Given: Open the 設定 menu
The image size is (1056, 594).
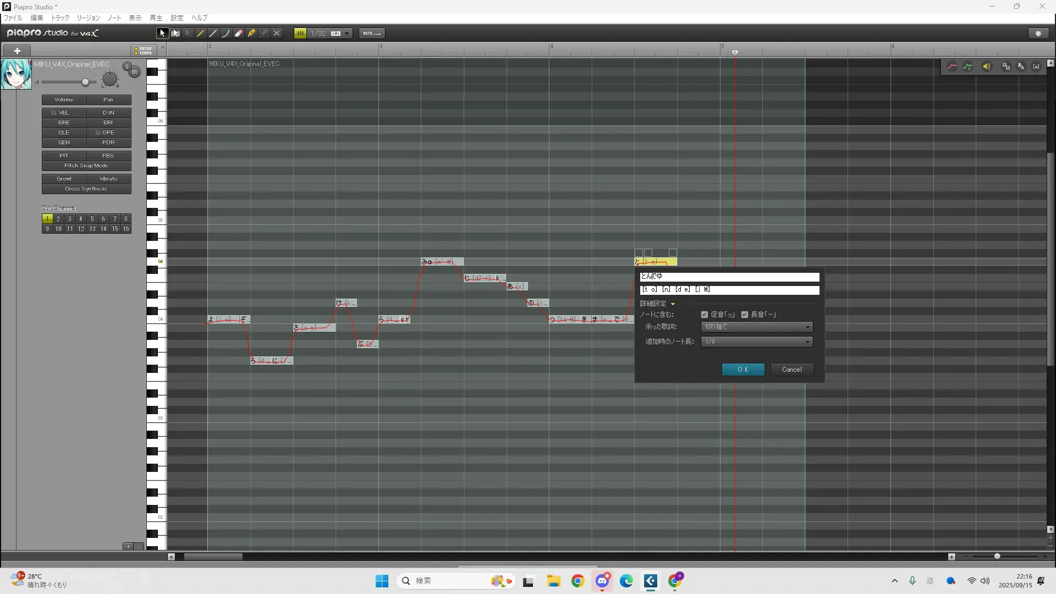Looking at the screenshot, I should (x=177, y=18).
